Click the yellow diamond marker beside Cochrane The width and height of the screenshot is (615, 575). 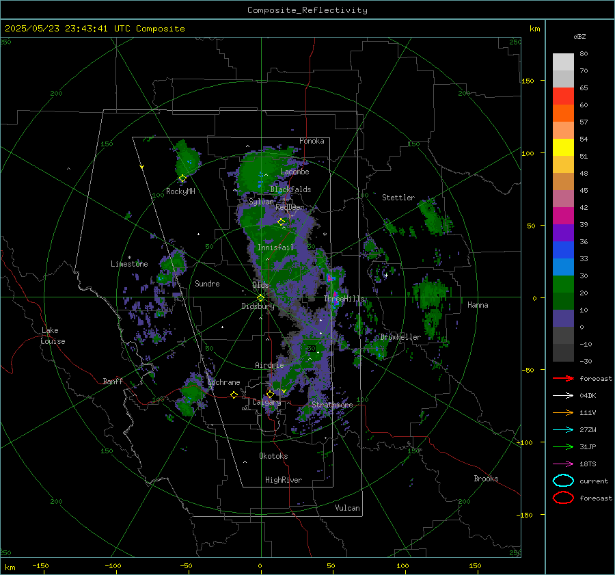234,395
